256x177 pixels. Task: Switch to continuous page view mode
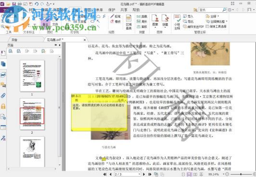coord(189,174)
